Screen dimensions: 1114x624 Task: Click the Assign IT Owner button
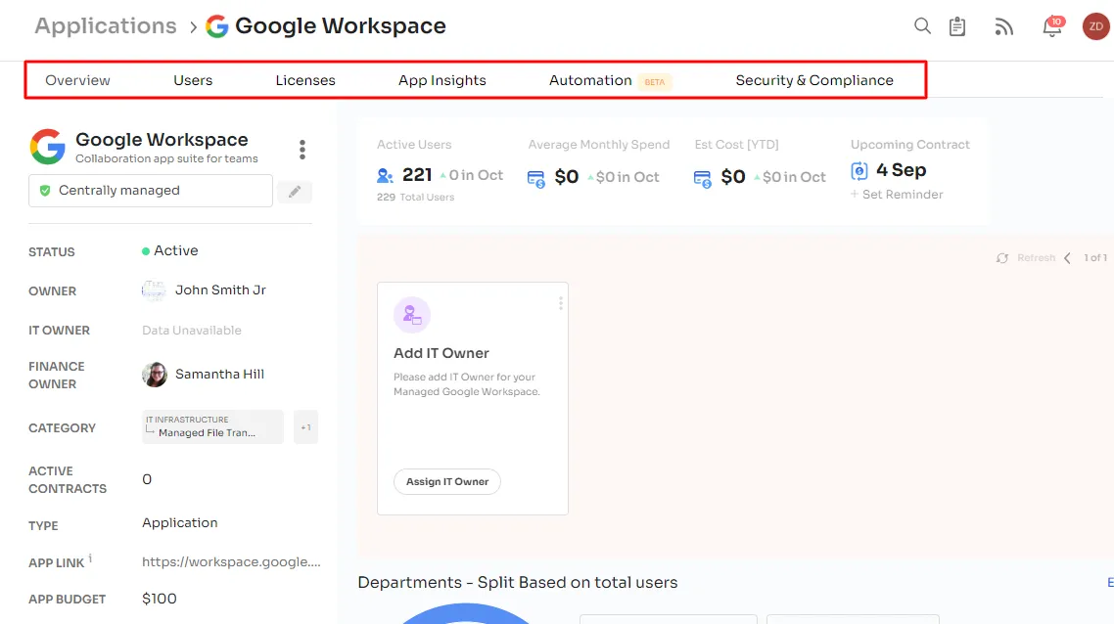(x=447, y=481)
